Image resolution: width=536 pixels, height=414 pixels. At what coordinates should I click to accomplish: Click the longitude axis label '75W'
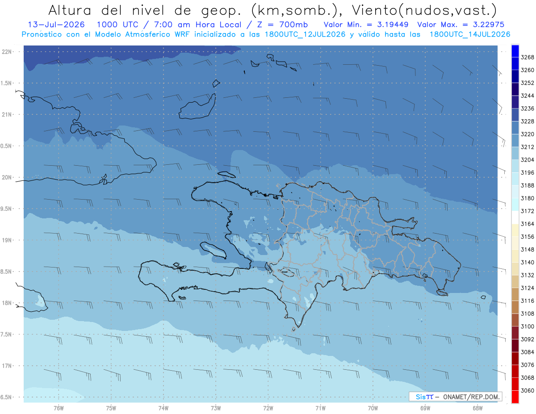click(x=111, y=408)
